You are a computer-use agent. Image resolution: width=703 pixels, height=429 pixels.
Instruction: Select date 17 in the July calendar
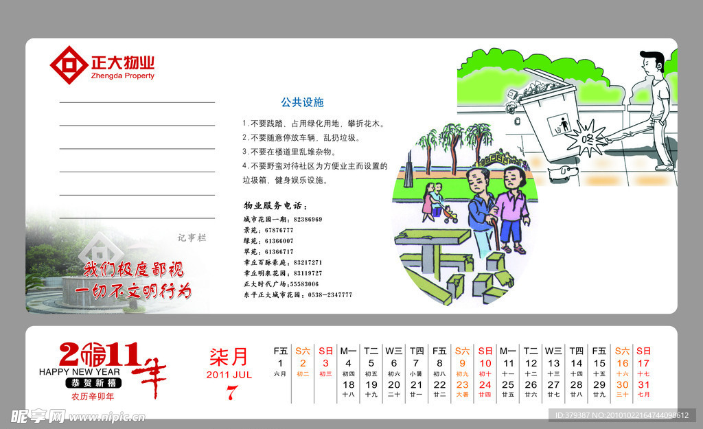(x=643, y=363)
